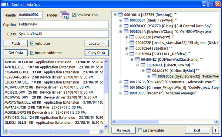Collapse the 00010014 Desktop root node

[x=115, y=14]
